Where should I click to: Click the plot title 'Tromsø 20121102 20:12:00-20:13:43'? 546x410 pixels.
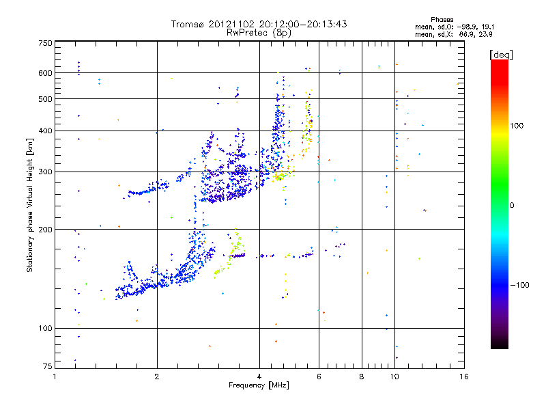(259, 24)
